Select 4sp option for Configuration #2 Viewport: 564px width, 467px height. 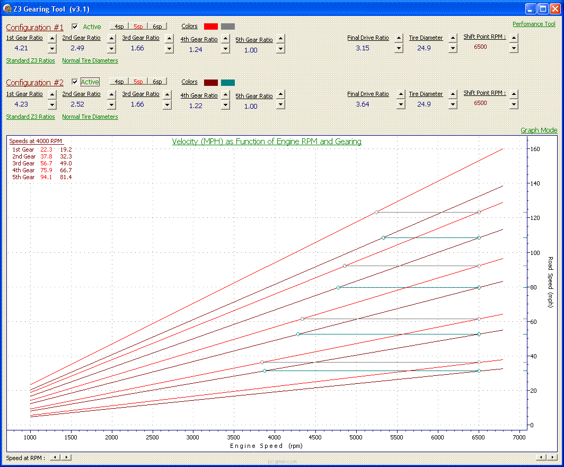point(119,82)
